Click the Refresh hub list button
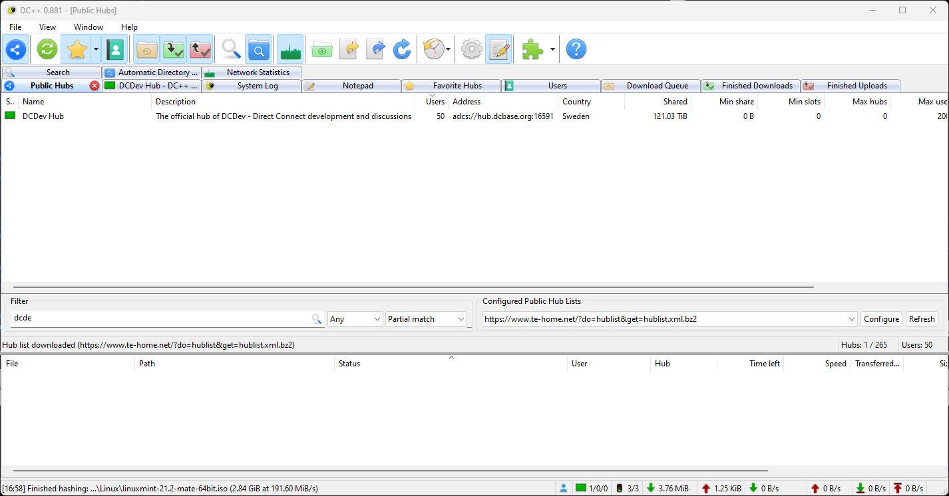 (922, 319)
